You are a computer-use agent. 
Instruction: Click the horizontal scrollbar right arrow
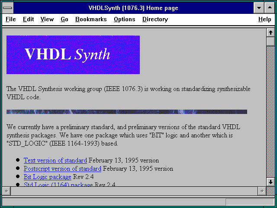point(262,191)
